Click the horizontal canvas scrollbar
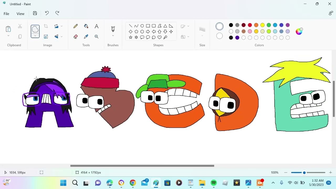Screen dimensions: 336x189 (x=142, y=166)
